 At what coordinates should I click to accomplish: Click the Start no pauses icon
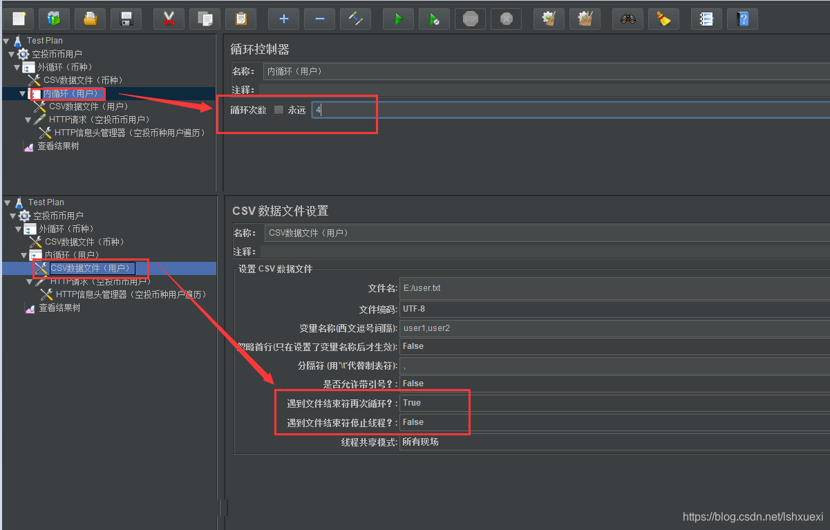pyautogui.click(x=434, y=19)
